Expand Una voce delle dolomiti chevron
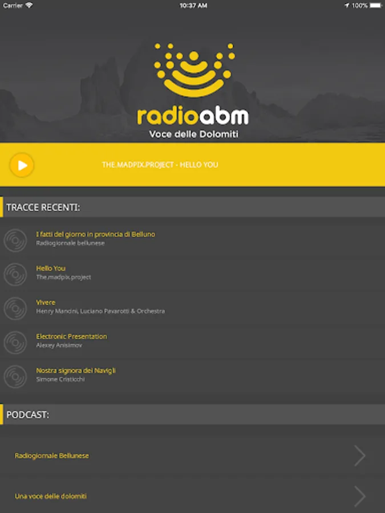Screen dimensions: 385x513 tap(360, 496)
